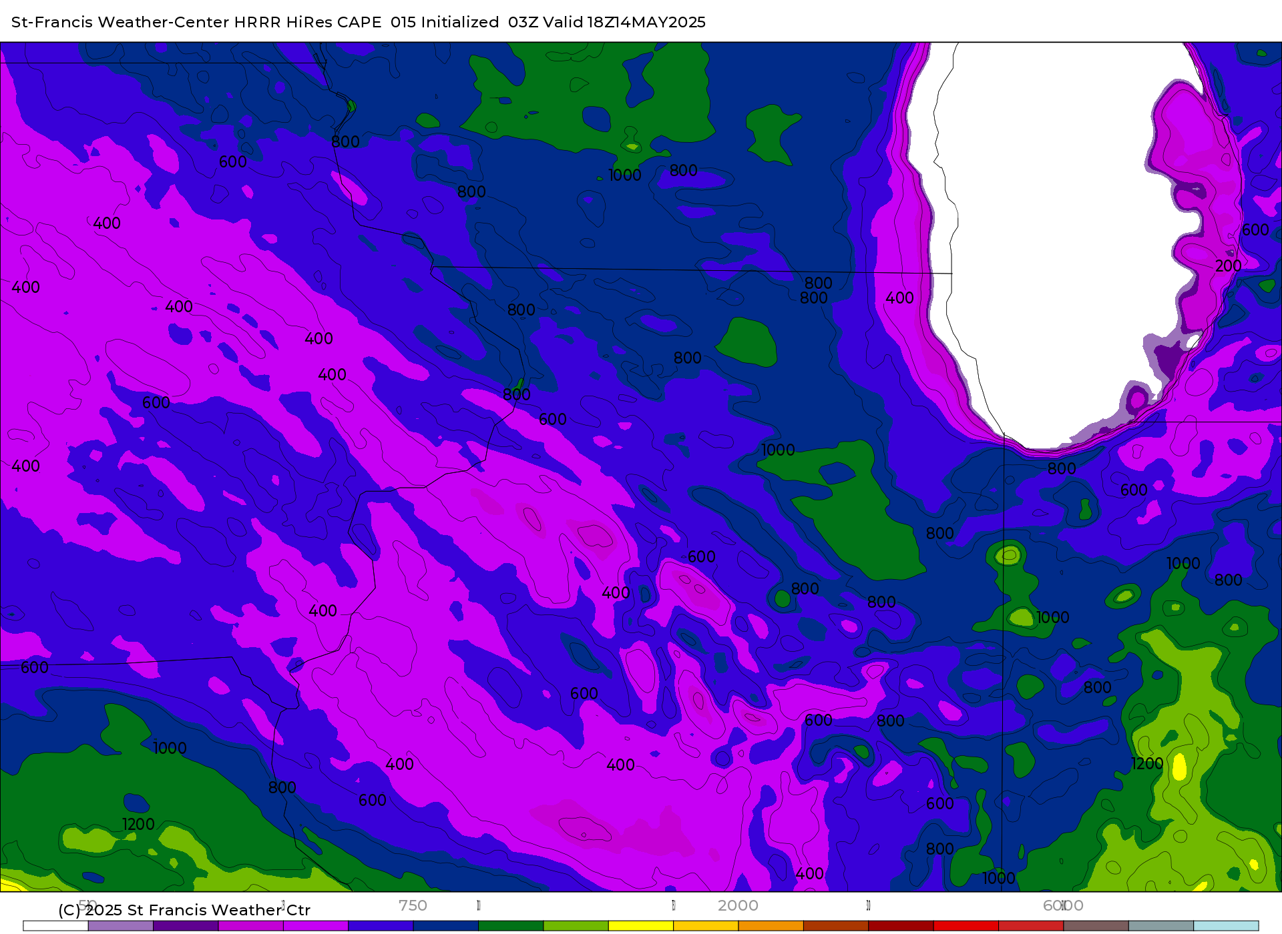The height and width of the screenshot is (934, 1282).
Task: Select the lime green legend swatch
Action: [x=576, y=926]
